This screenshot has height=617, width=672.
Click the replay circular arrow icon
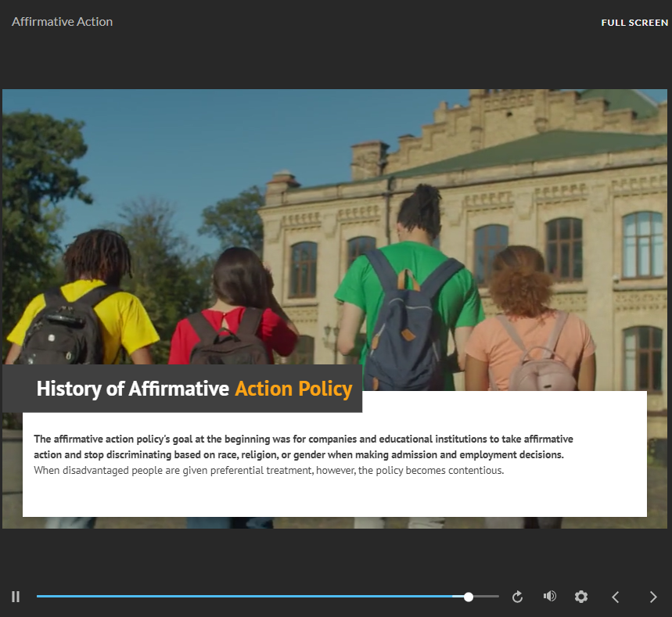(x=517, y=597)
